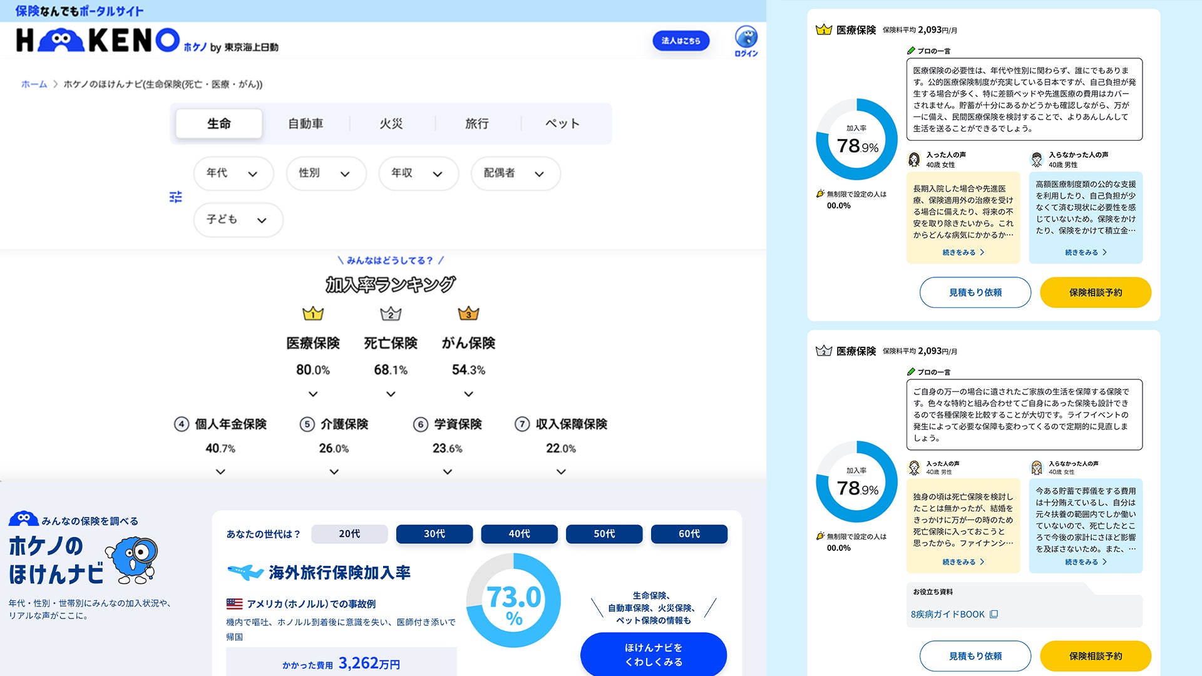Select the 40代 generation button
The width and height of the screenshot is (1202, 676).
(x=519, y=534)
